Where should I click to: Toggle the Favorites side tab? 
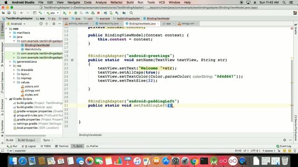pyautogui.click(x=2, y=128)
